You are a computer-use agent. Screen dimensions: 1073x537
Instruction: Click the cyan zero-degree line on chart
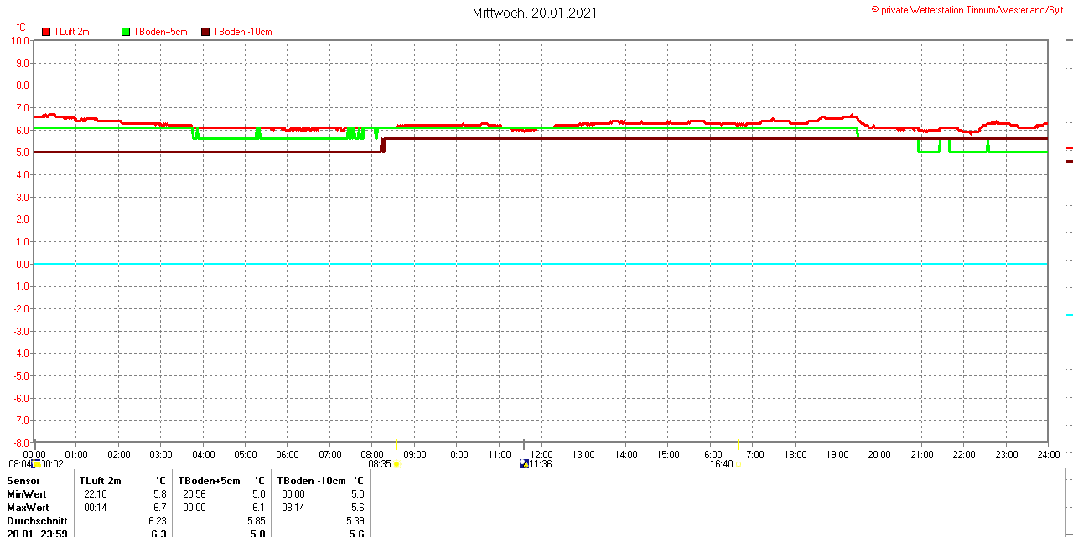(x=536, y=264)
